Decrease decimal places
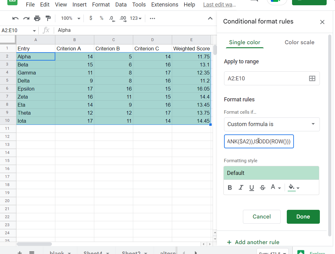 click(x=112, y=18)
